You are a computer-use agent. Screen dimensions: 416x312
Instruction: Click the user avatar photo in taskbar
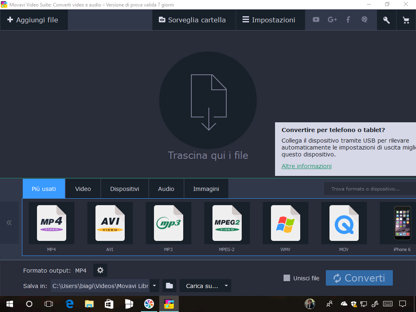pyautogui.click(x=310, y=304)
